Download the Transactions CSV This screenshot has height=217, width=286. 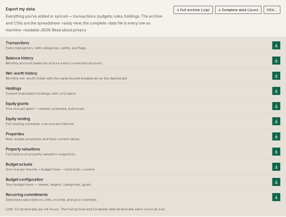tap(276, 45)
